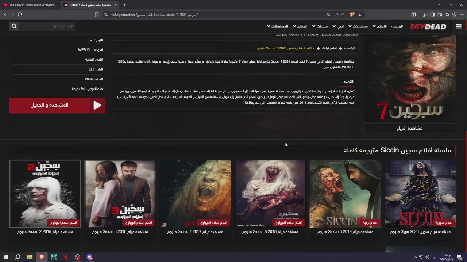Screen dimensions: 467x262
Task: Click the الرئيسية nav item
Action: tap(397, 26)
